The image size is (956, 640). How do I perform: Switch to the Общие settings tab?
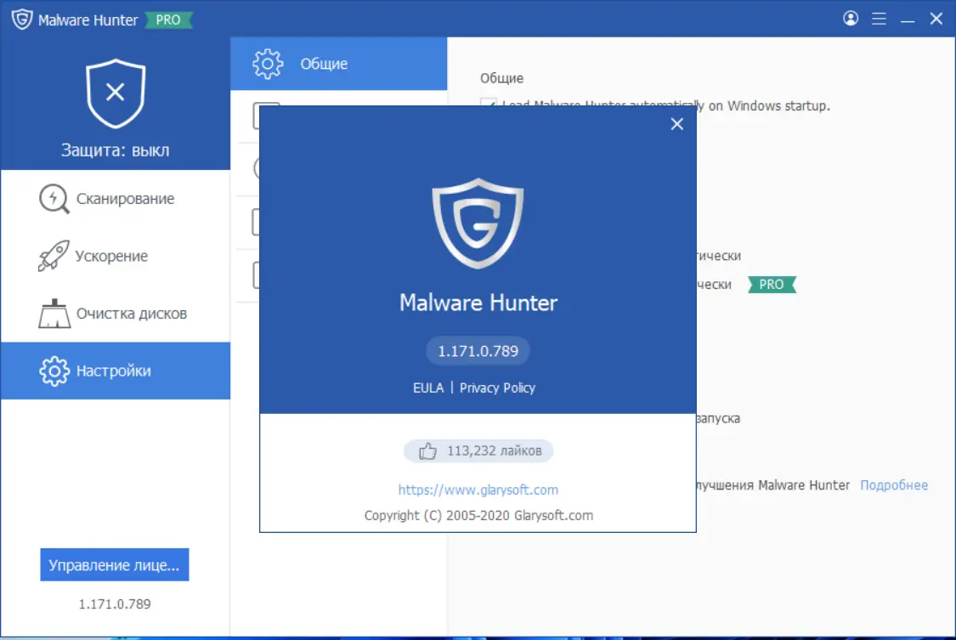337,63
